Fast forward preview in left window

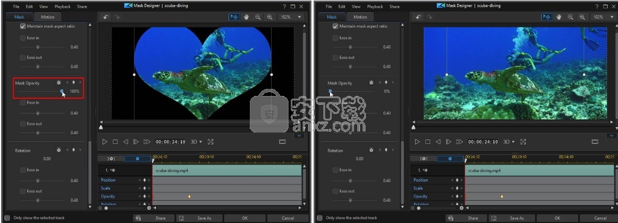coord(147,142)
